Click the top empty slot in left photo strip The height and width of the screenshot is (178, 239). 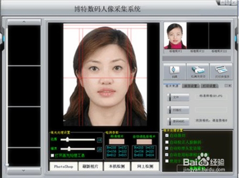pyautogui.click(x=24, y=45)
